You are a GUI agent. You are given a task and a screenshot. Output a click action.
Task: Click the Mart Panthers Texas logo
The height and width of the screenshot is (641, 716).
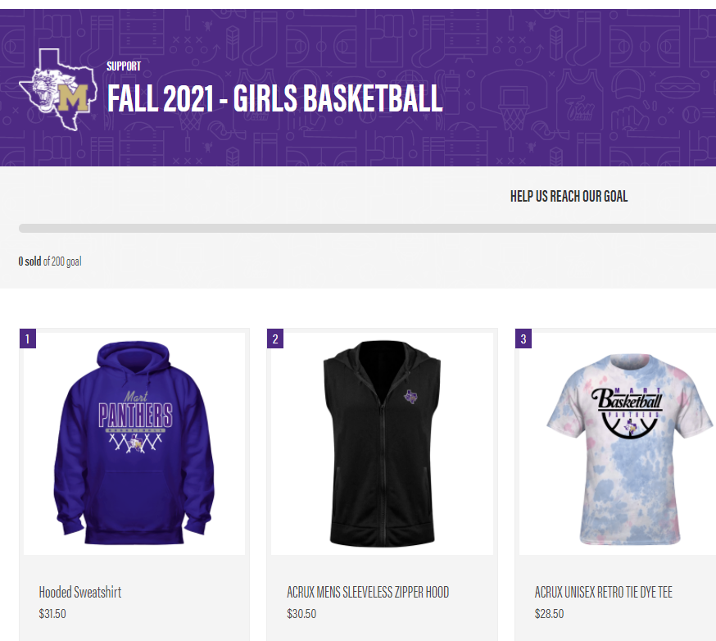[x=58, y=89]
